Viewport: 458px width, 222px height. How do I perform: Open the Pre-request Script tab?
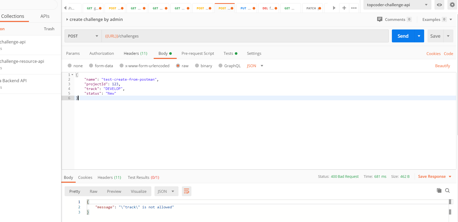pos(198,53)
